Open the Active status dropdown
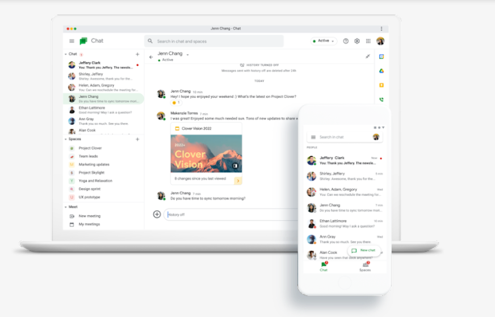 [x=324, y=41]
